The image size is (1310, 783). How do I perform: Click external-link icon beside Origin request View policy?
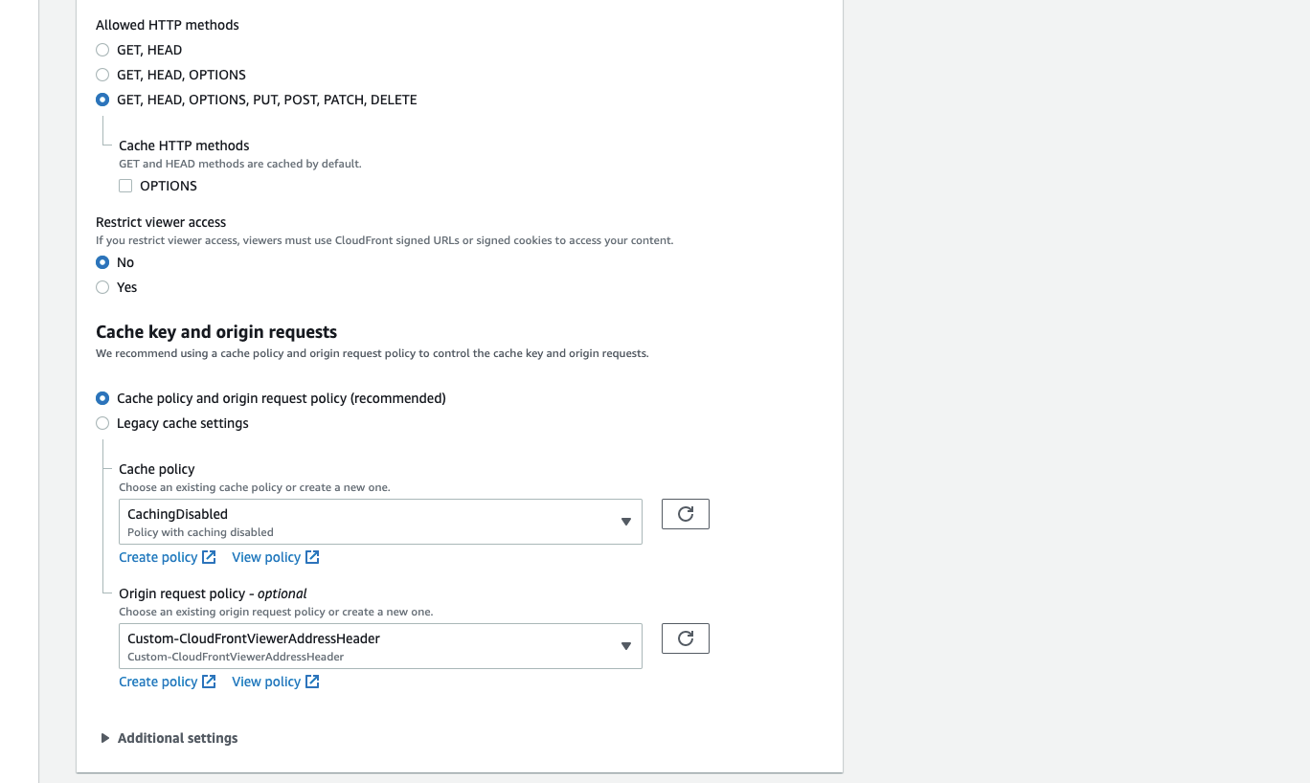point(312,682)
